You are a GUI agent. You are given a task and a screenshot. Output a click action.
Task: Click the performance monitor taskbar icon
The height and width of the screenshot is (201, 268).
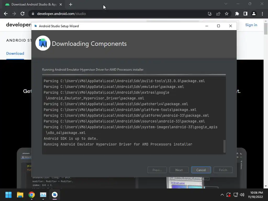click(x=43, y=195)
